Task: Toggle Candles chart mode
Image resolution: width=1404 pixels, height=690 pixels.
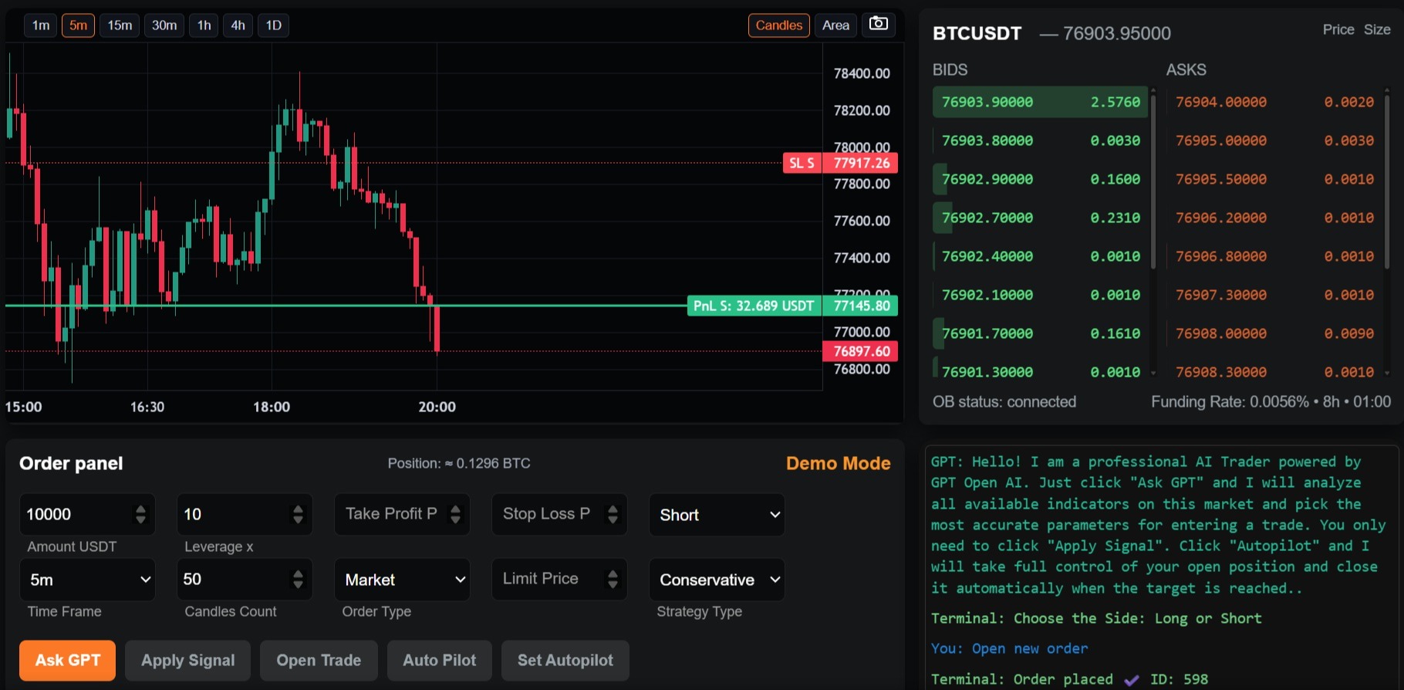Action: click(778, 25)
